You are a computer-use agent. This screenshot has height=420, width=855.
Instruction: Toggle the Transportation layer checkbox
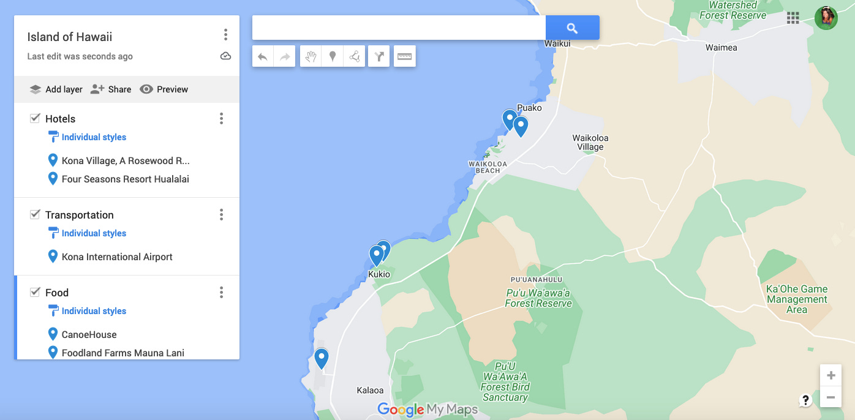click(x=35, y=214)
